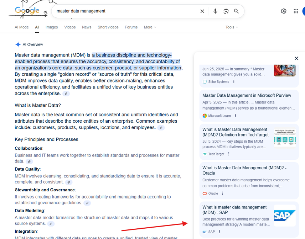Click the Oracle favicon in the source card
This screenshot has width=305, height=239.
204,193
